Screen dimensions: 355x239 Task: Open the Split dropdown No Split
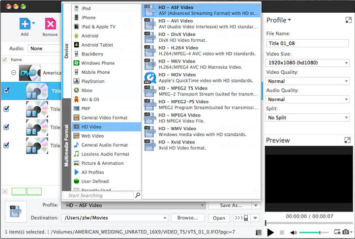(x=308, y=117)
